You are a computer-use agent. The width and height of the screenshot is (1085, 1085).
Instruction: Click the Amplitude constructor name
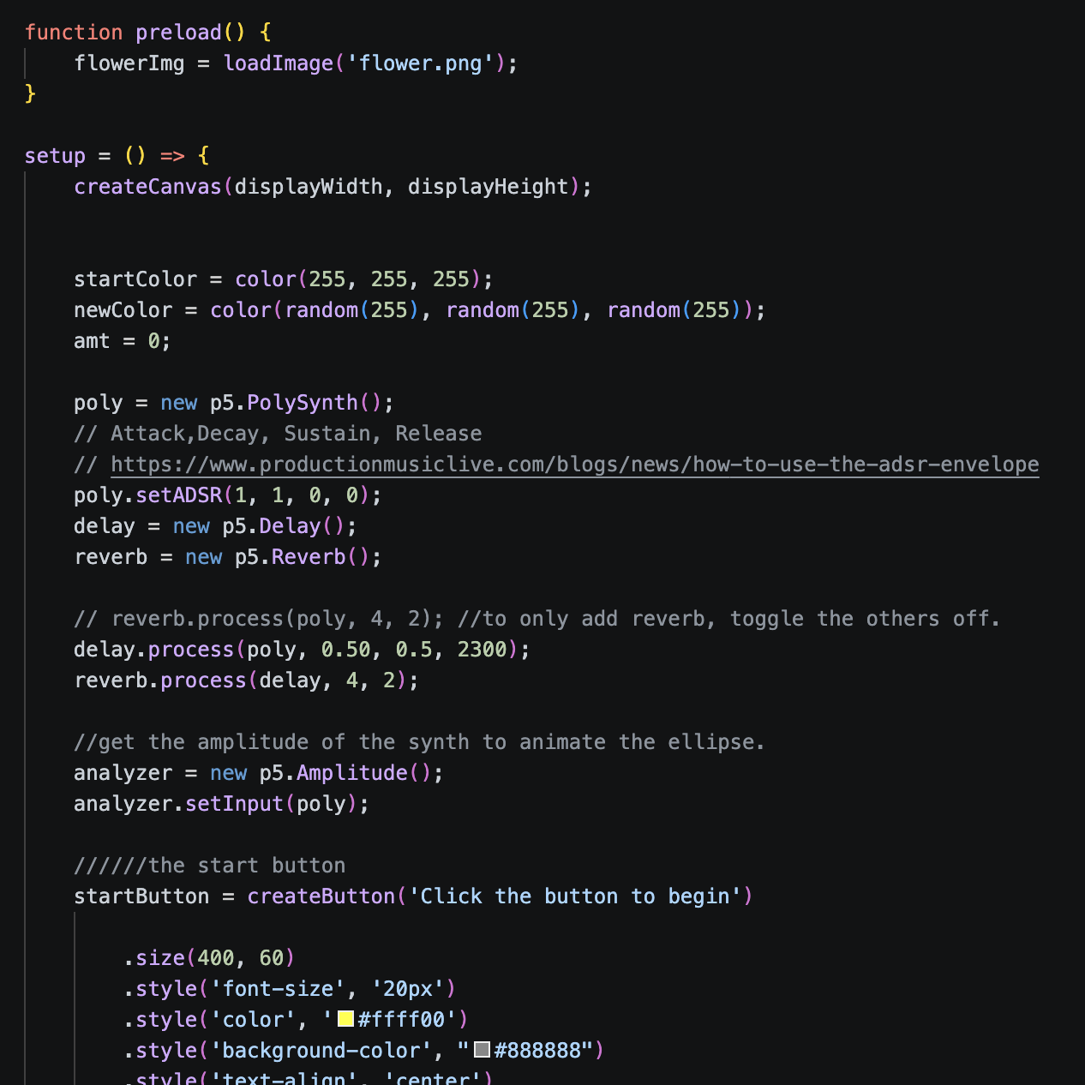(x=352, y=773)
